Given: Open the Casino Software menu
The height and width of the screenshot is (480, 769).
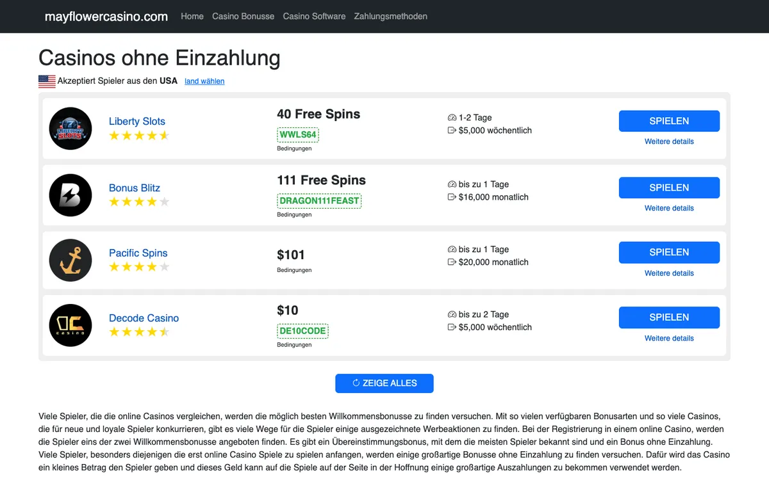Looking at the screenshot, I should tap(314, 17).
